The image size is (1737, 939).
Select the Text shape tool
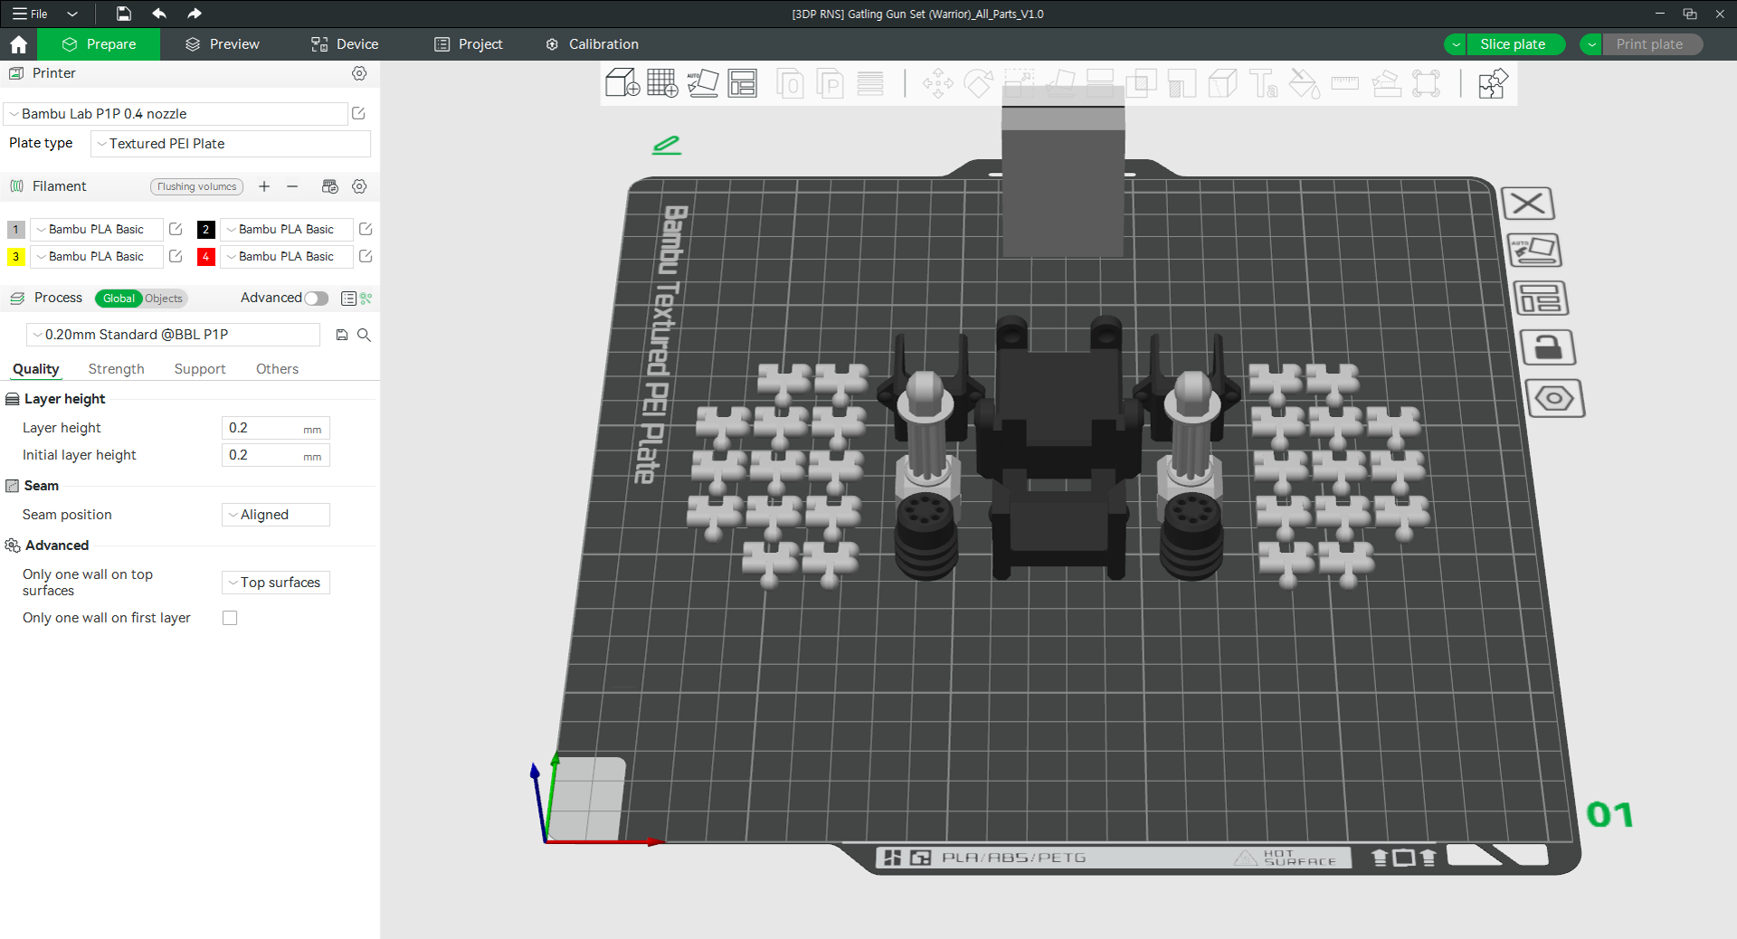[x=1263, y=83]
